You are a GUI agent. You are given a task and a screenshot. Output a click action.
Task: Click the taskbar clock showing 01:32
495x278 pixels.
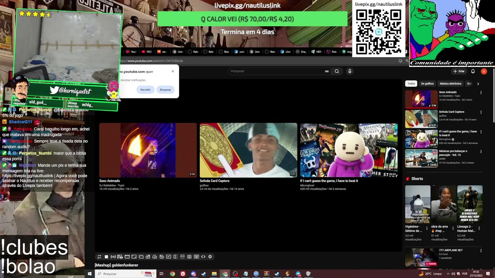pos(476,274)
